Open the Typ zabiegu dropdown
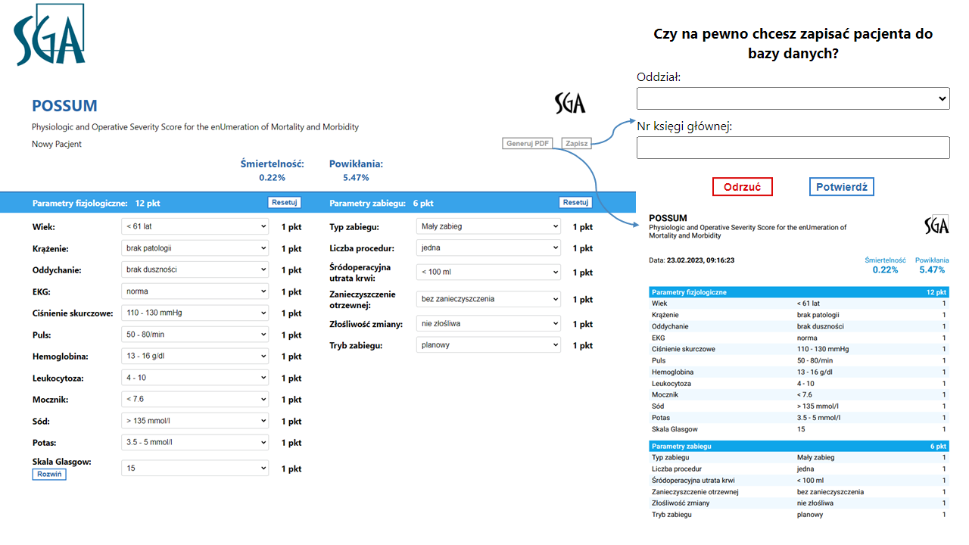This screenshot has height=545, width=969. click(489, 226)
